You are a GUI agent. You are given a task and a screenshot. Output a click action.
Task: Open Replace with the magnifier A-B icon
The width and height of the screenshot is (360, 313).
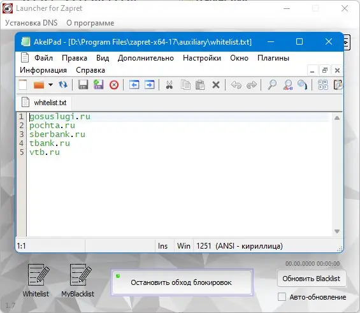pos(288,85)
